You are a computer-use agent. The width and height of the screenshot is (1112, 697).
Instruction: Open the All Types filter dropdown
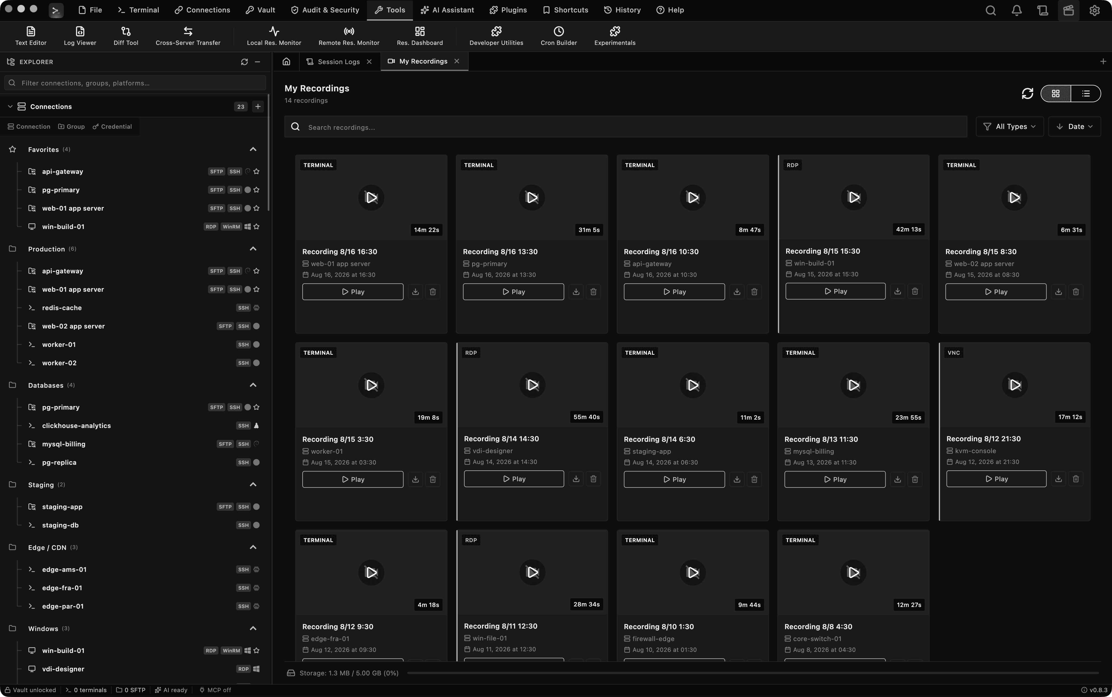(x=1010, y=127)
